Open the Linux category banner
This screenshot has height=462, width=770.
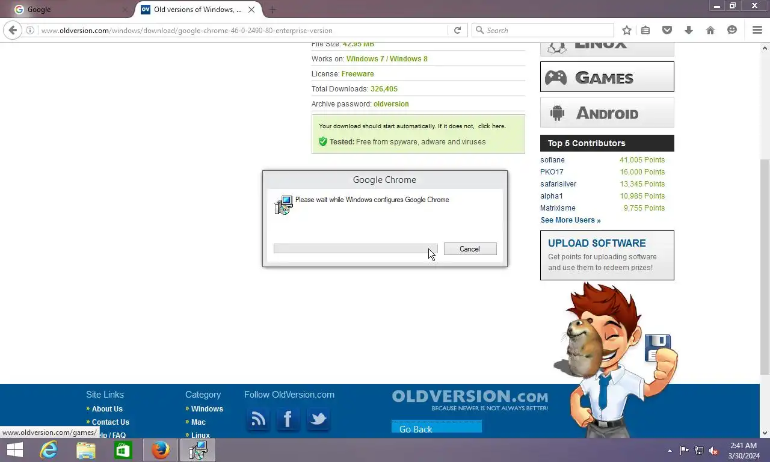click(607, 49)
